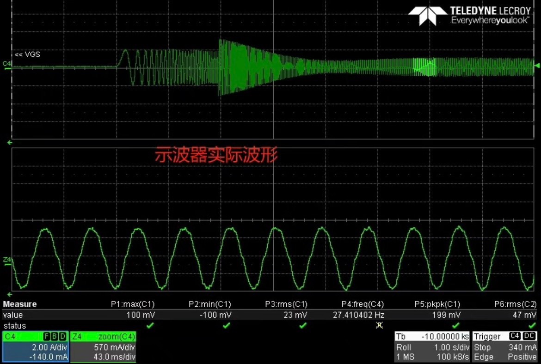This screenshot has height=364, width=541.
Task: Click the P4 freq warning status icon
Action: 379,325
